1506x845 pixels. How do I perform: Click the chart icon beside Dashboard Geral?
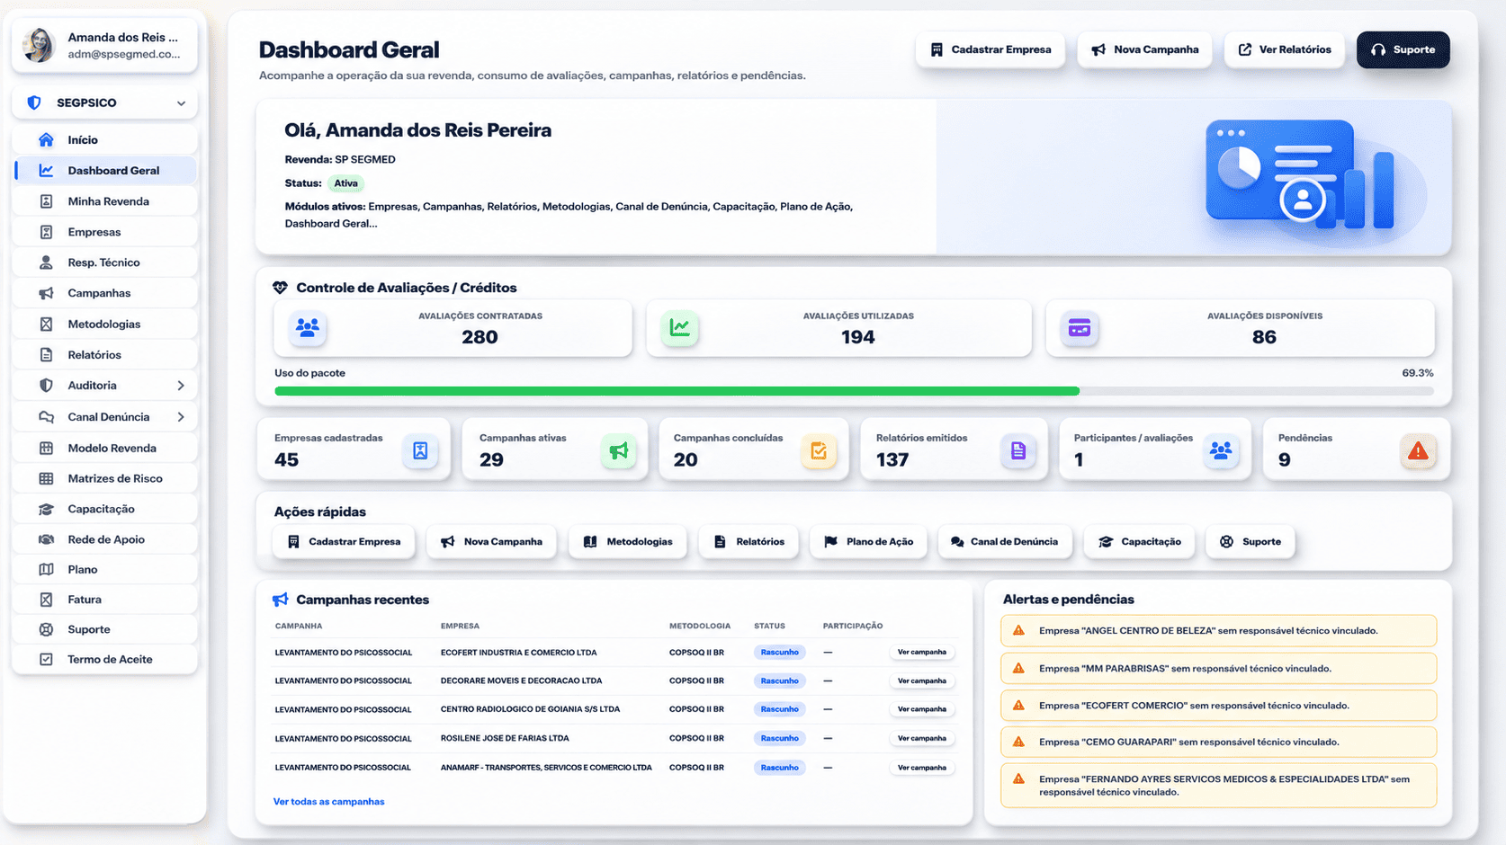pos(46,170)
